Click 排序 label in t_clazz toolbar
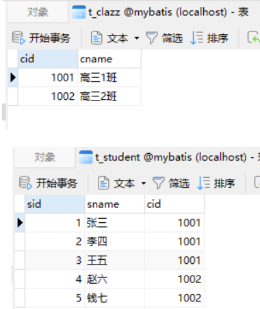 [218, 38]
